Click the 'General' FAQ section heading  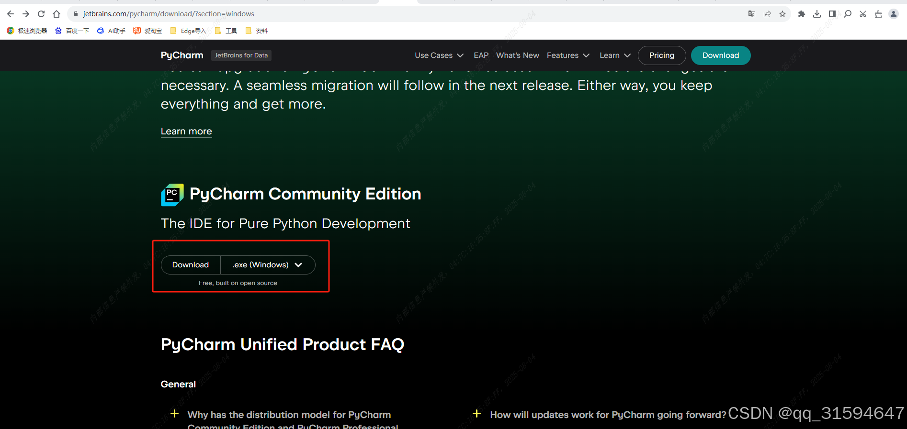(x=178, y=384)
